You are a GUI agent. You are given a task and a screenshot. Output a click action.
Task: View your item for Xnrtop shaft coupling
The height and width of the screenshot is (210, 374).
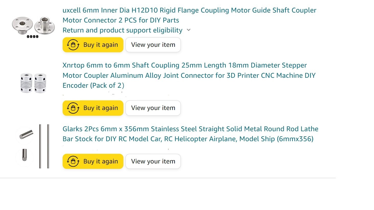pyautogui.click(x=153, y=108)
